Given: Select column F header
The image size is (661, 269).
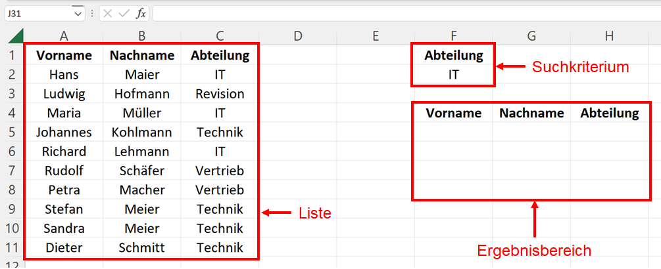Looking at the screenshot, I should 454,36.
